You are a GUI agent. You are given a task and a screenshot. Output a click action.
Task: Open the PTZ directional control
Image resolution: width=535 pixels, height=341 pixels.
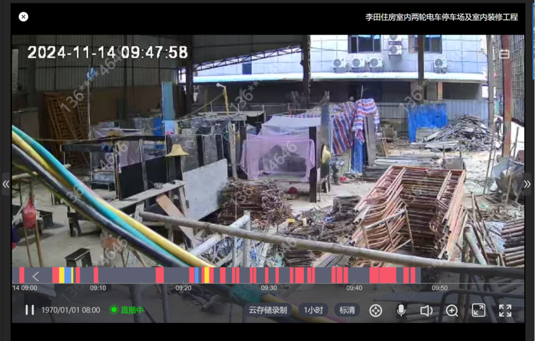pyautogui.click(x=376, y=310)
